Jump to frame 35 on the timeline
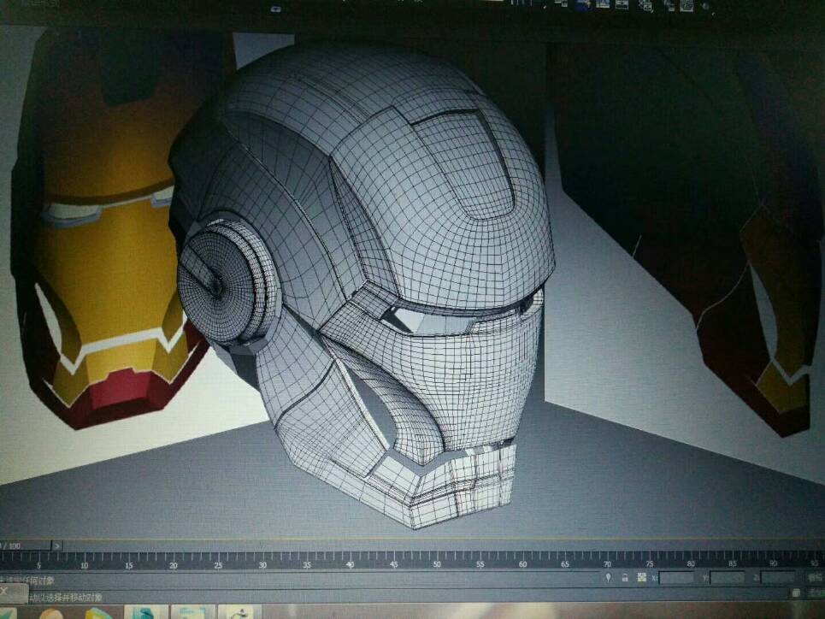This screenshot has height=619, width=825. (x=306, y=565)
